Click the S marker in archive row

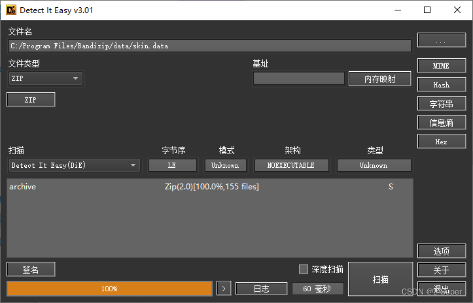pos(391,187)
